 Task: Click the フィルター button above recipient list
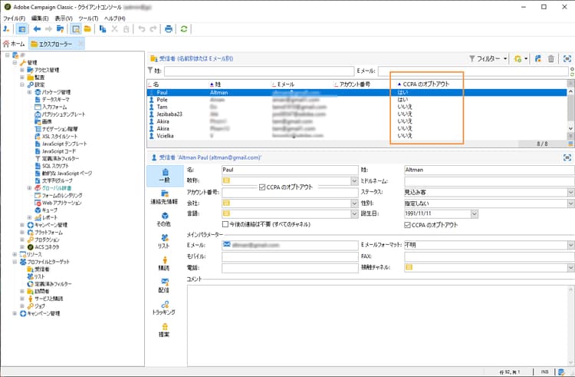pos(488,58)
